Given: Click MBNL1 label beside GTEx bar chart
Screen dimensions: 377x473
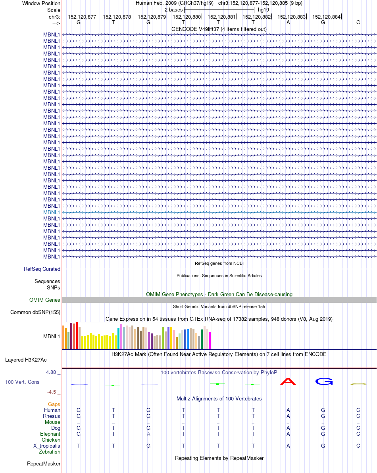Looking at the screenshot, I should point(52,336).
